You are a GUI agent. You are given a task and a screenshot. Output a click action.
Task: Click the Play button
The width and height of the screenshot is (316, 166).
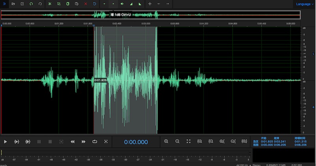[6, 142]
